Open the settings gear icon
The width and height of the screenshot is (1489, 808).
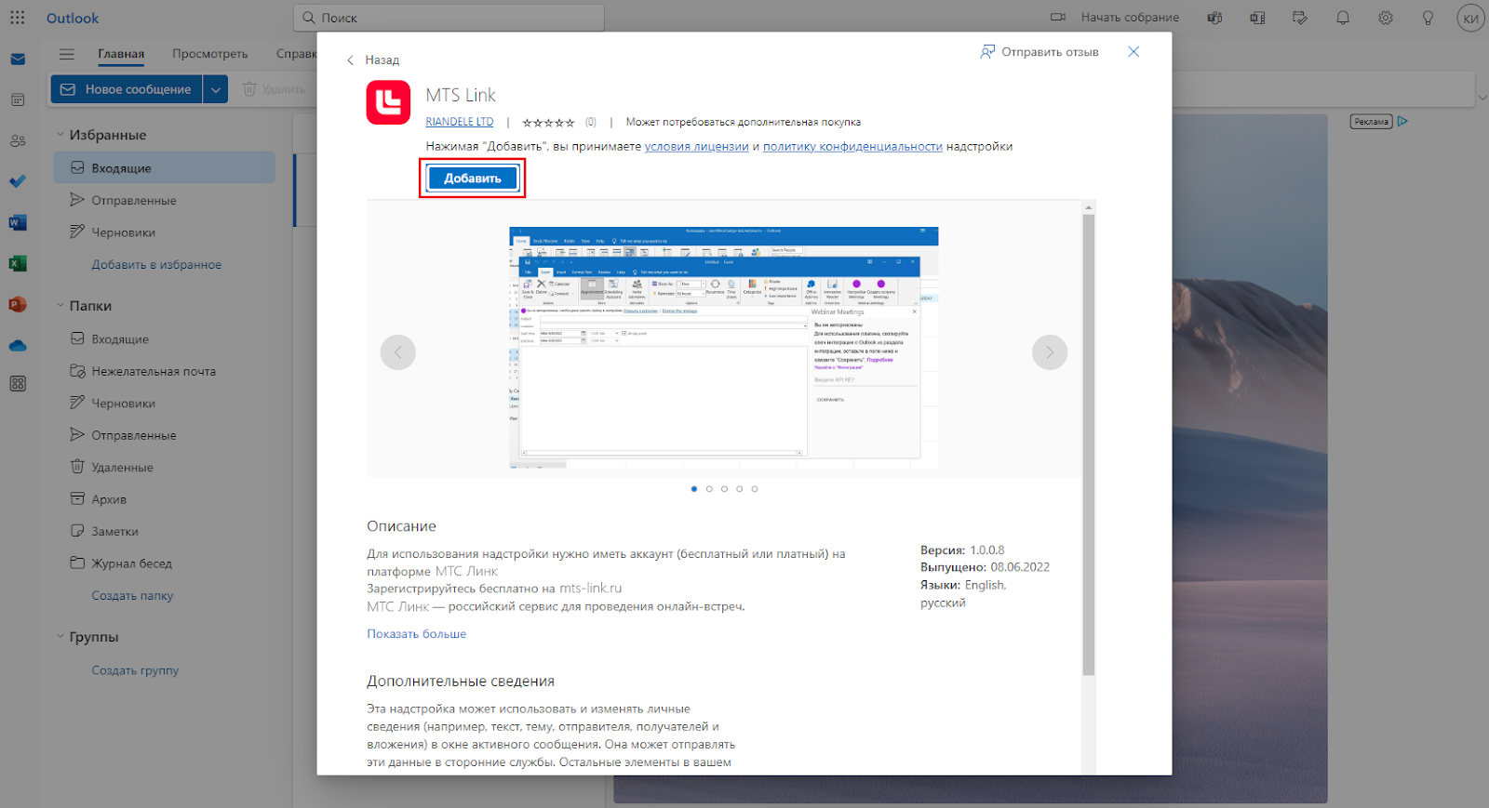(x=1386, y=18)
